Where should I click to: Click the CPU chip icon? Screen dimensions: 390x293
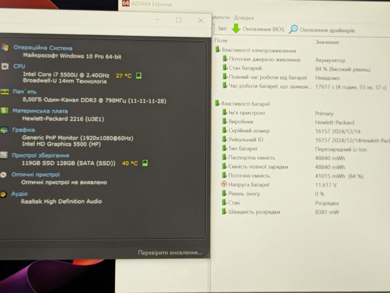5,66
